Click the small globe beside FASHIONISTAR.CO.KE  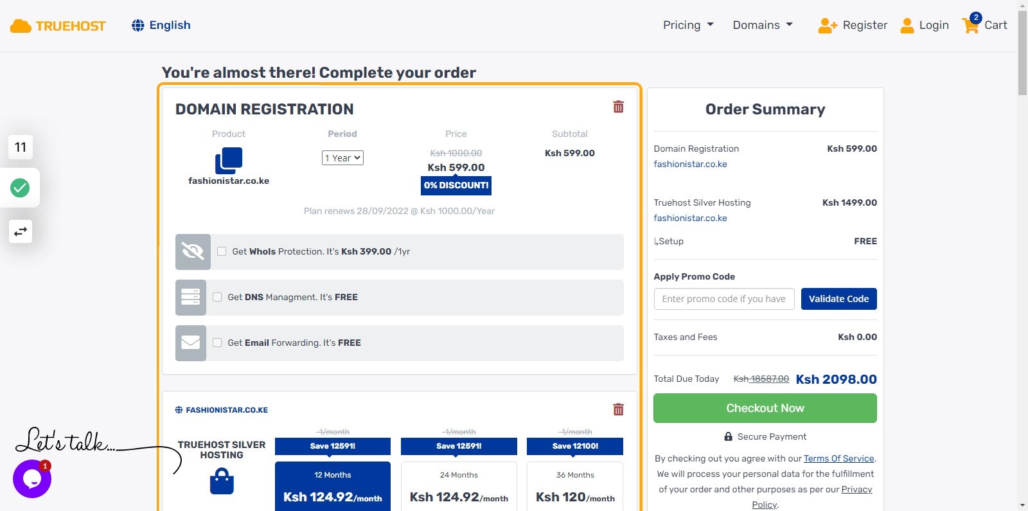pyautogui.click(x=179, y=410)
